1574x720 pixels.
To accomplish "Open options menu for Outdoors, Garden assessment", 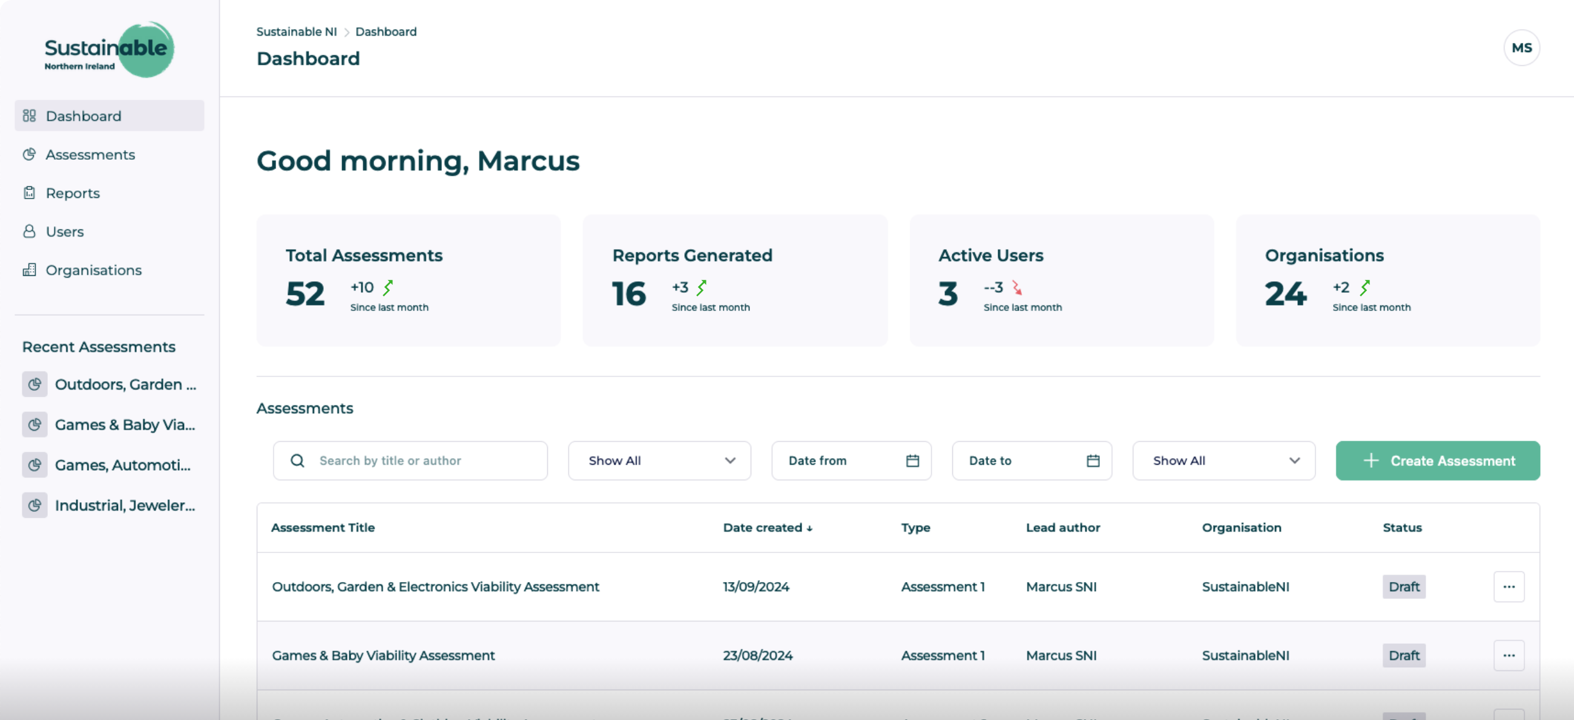I will 1508,586.
